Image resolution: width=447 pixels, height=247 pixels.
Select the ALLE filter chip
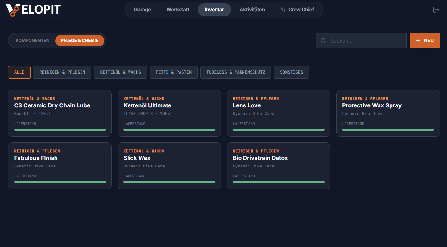pos(19,72)
